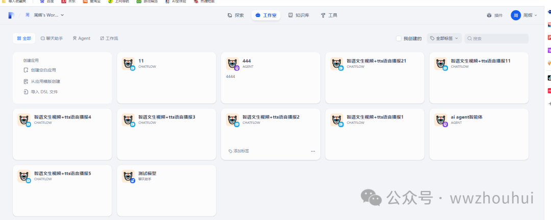Click the app icon of card 11
The height and width of the screenshot is (220, 551).
coord(129,64)
